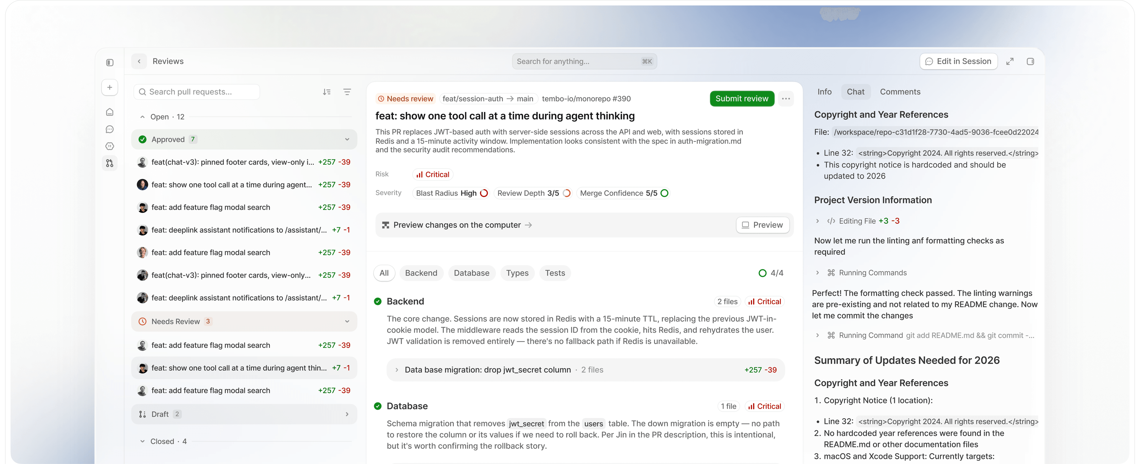Open the filter list icon
This screenshot has height=464, width=1140.
[x=347, y=91]
